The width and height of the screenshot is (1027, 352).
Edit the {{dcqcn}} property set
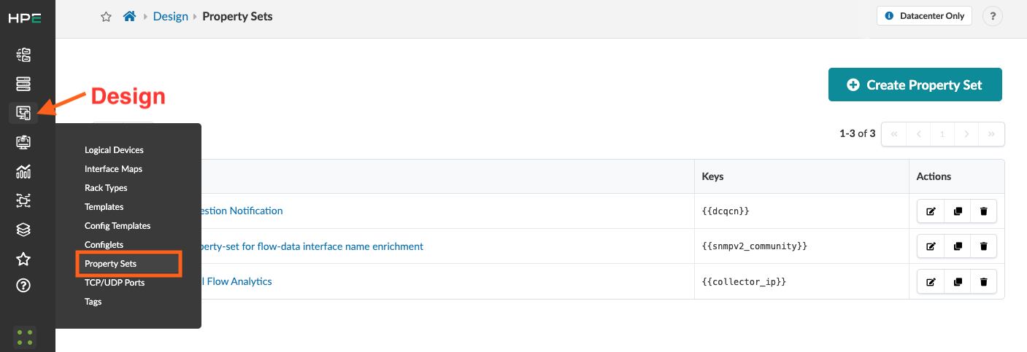coord(931,211)
